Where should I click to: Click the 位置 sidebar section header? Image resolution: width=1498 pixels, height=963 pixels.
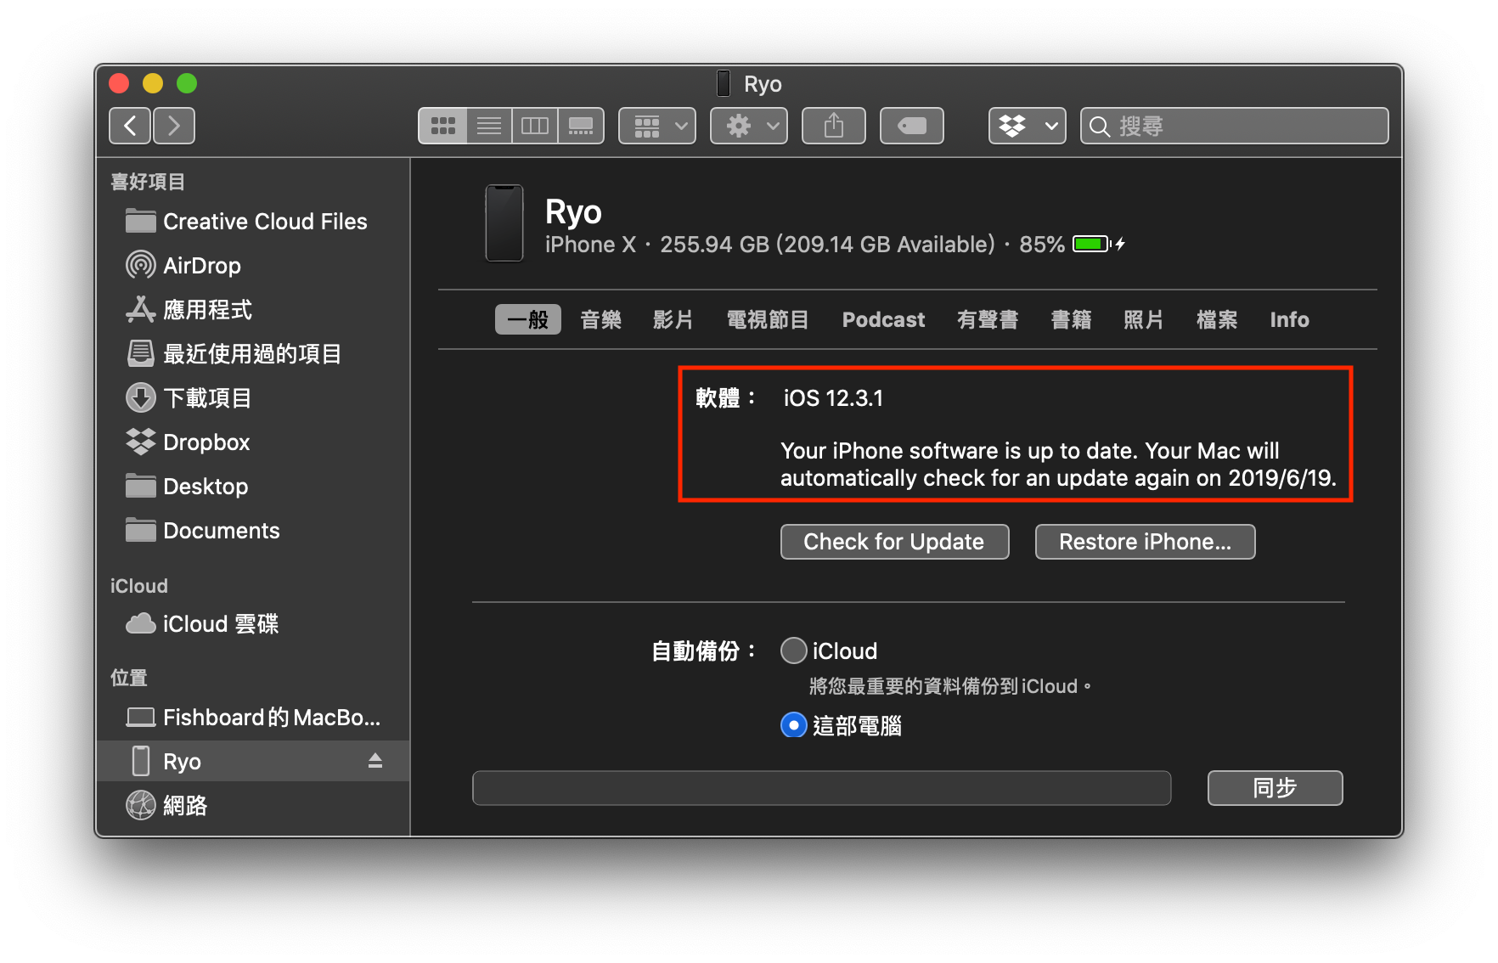(129, 678)
